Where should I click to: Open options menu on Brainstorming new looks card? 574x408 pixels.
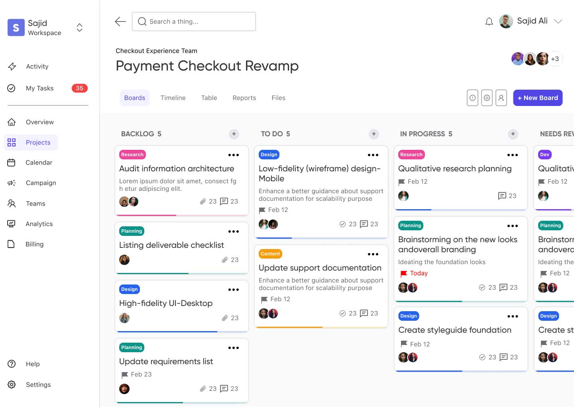click(x=513, y=226)
